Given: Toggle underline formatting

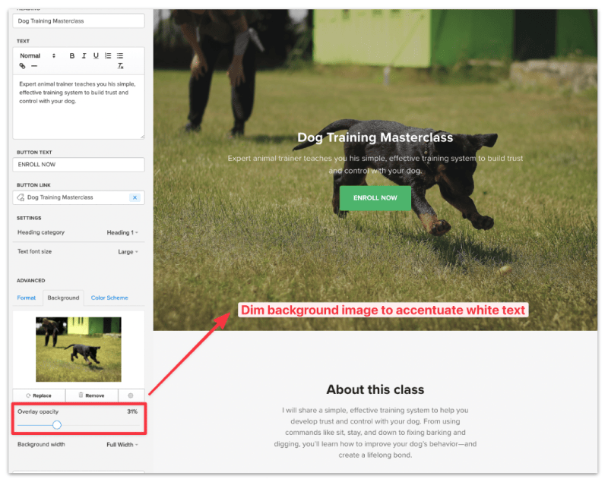Looking at the screenshot, I should click(97, 55).
